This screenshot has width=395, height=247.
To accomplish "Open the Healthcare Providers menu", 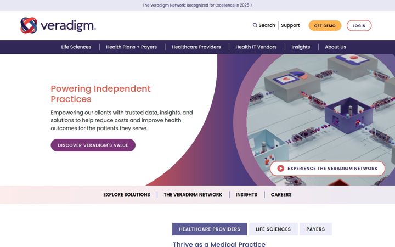I will point(196,47).
